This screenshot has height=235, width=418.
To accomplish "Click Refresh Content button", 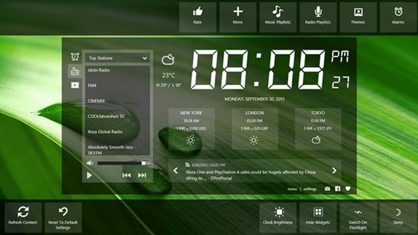I will point(23,218).
